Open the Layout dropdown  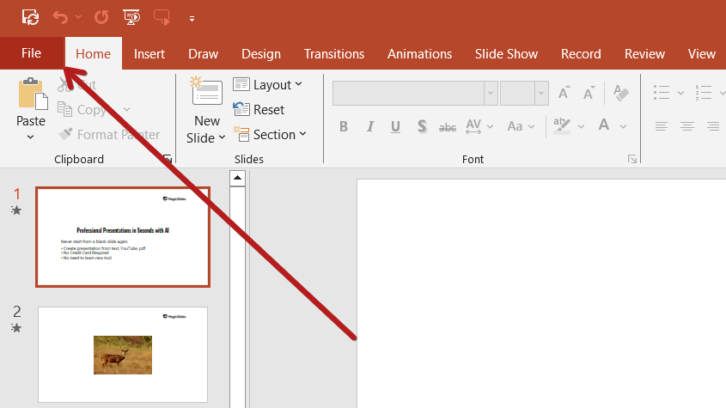267,84
